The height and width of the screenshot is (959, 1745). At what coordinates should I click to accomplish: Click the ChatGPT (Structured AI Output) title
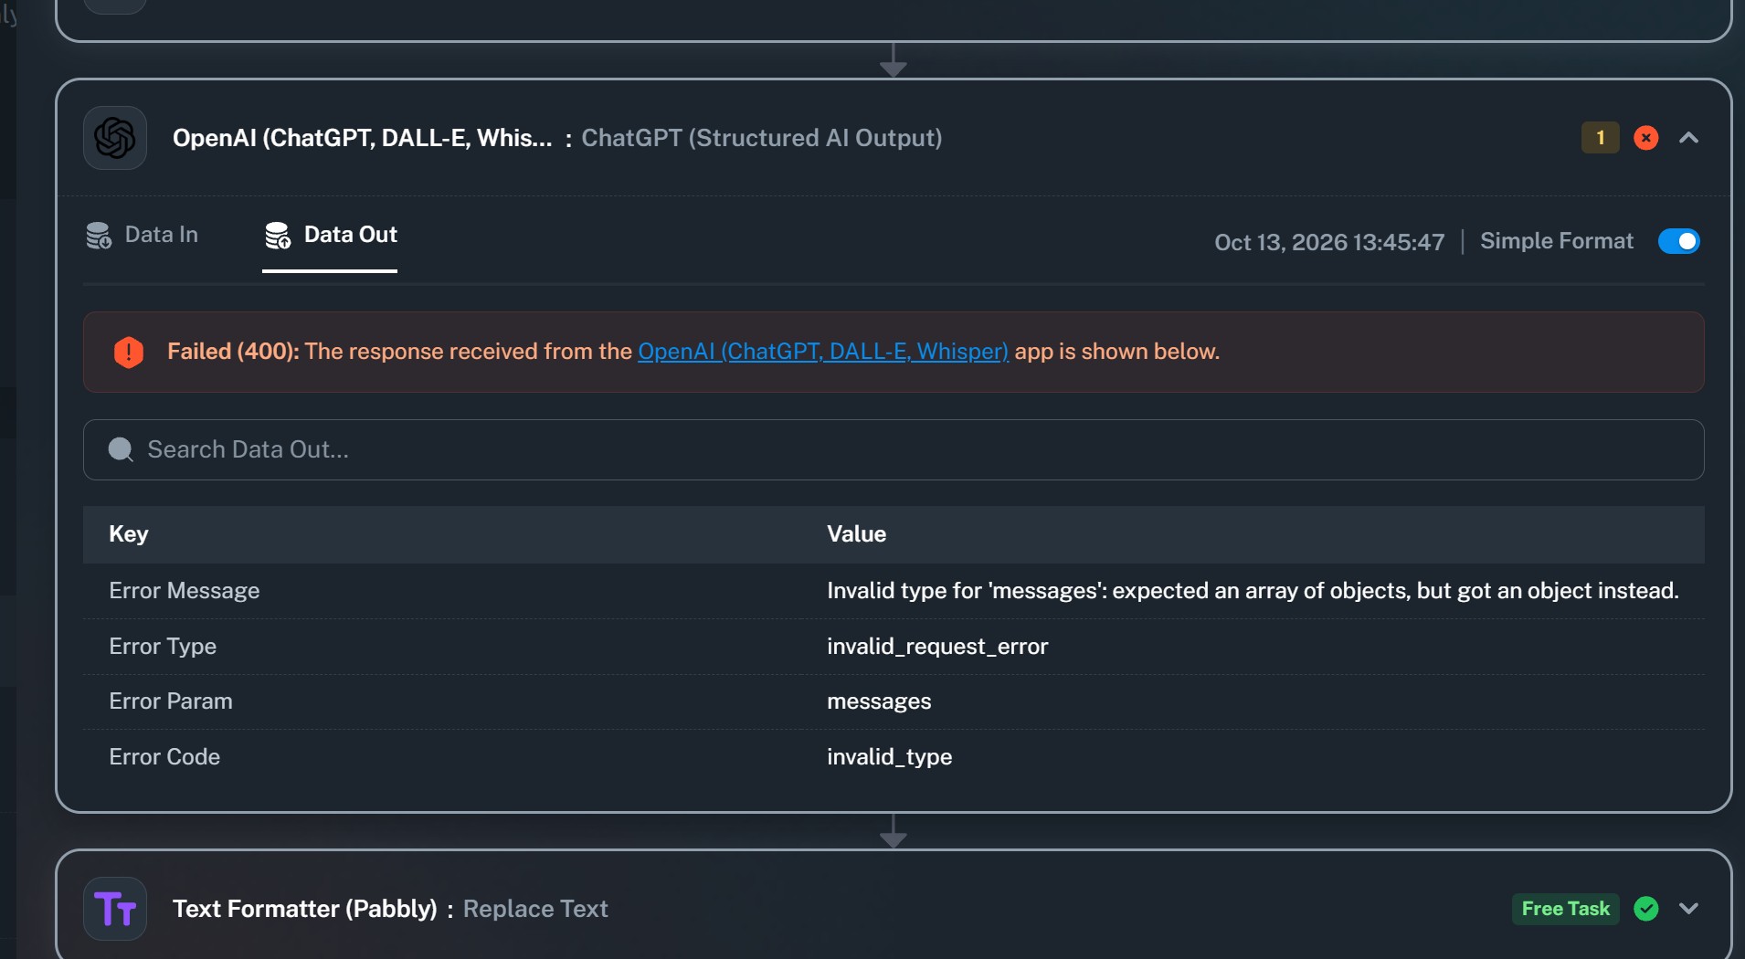click(762, 138)
